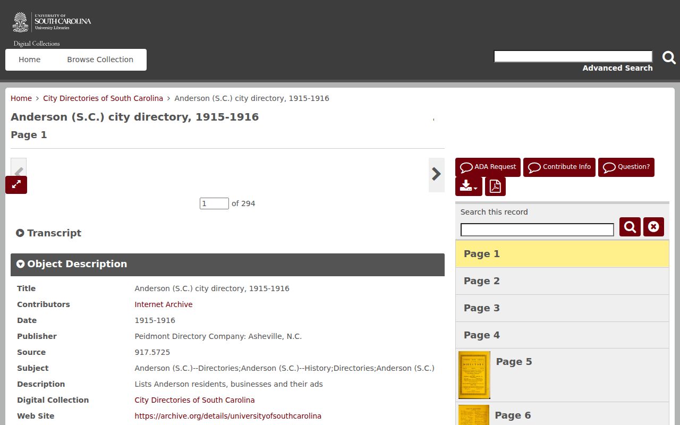680x425 pixels.
Task: Open Browse Collection menu item
Action: tap(100, 59)
